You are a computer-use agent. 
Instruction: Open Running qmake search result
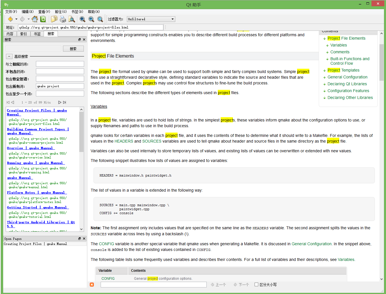tap(36, 163)
